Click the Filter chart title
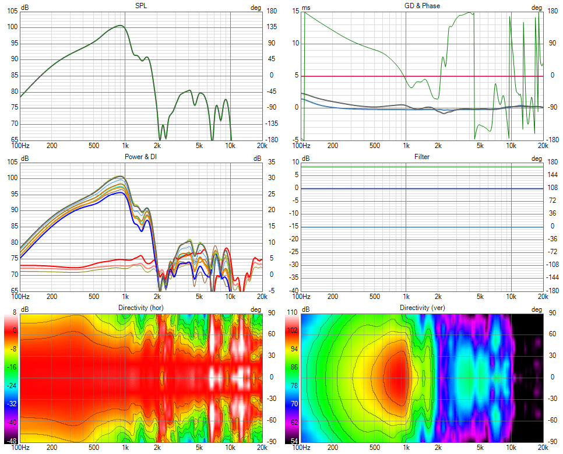 tap(422, 157)
